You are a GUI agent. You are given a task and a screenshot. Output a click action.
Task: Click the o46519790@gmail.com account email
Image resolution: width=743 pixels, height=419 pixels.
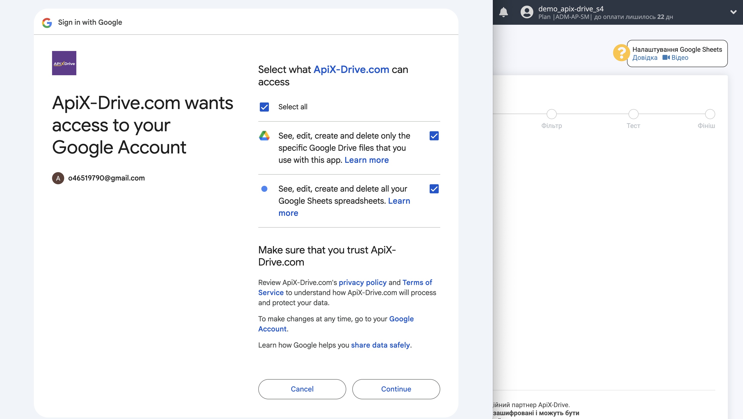[x=106, y=178]
